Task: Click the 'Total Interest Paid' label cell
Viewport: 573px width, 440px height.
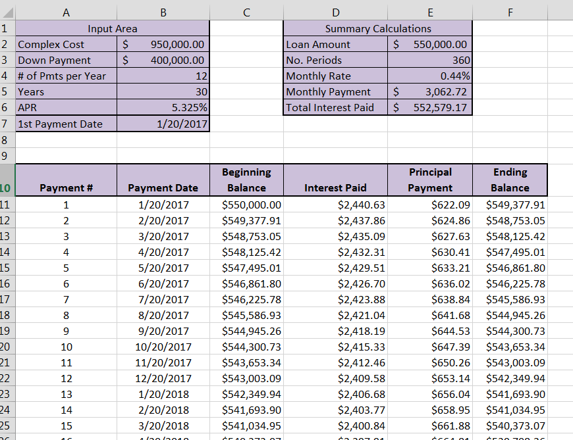Action: (x=335, y=107)
